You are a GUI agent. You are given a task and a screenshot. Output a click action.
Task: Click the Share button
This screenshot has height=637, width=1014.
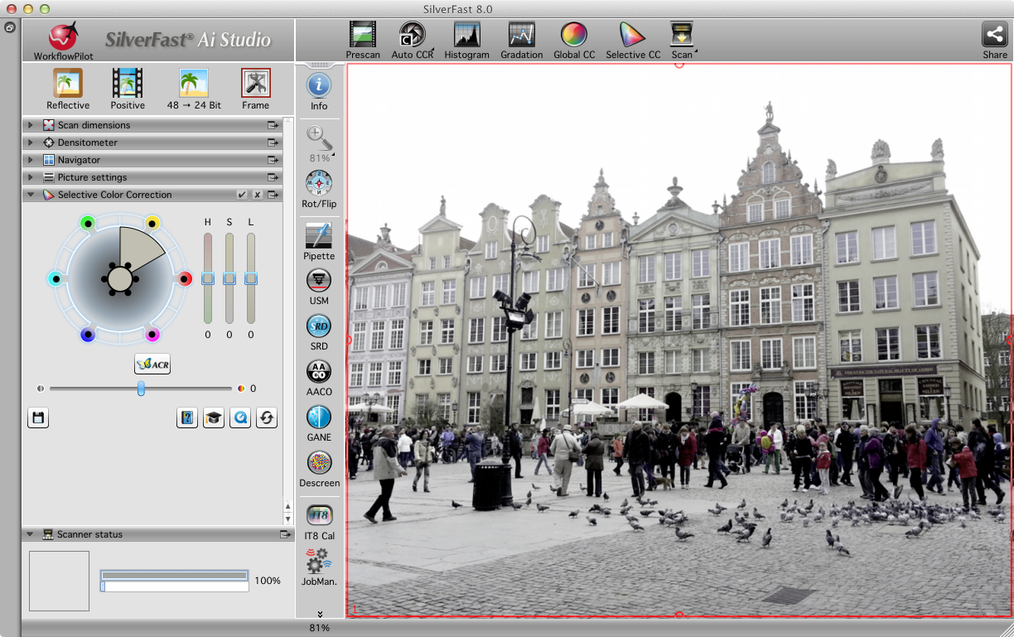point(994,36)
